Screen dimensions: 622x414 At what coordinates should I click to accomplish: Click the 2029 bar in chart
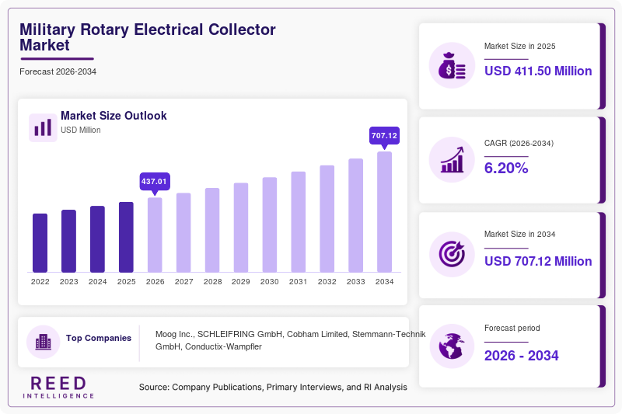click(x=241, y=228)
